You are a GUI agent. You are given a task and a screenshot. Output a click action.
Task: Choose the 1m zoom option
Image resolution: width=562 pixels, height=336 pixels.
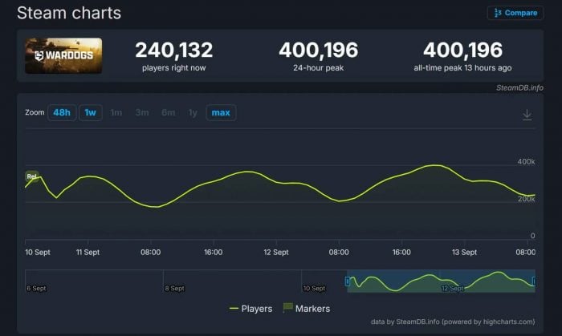coord(116,113)
